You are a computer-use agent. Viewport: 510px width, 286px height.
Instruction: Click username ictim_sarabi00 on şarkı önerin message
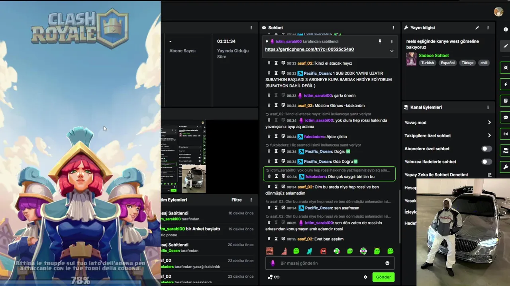tap(318, 96)
